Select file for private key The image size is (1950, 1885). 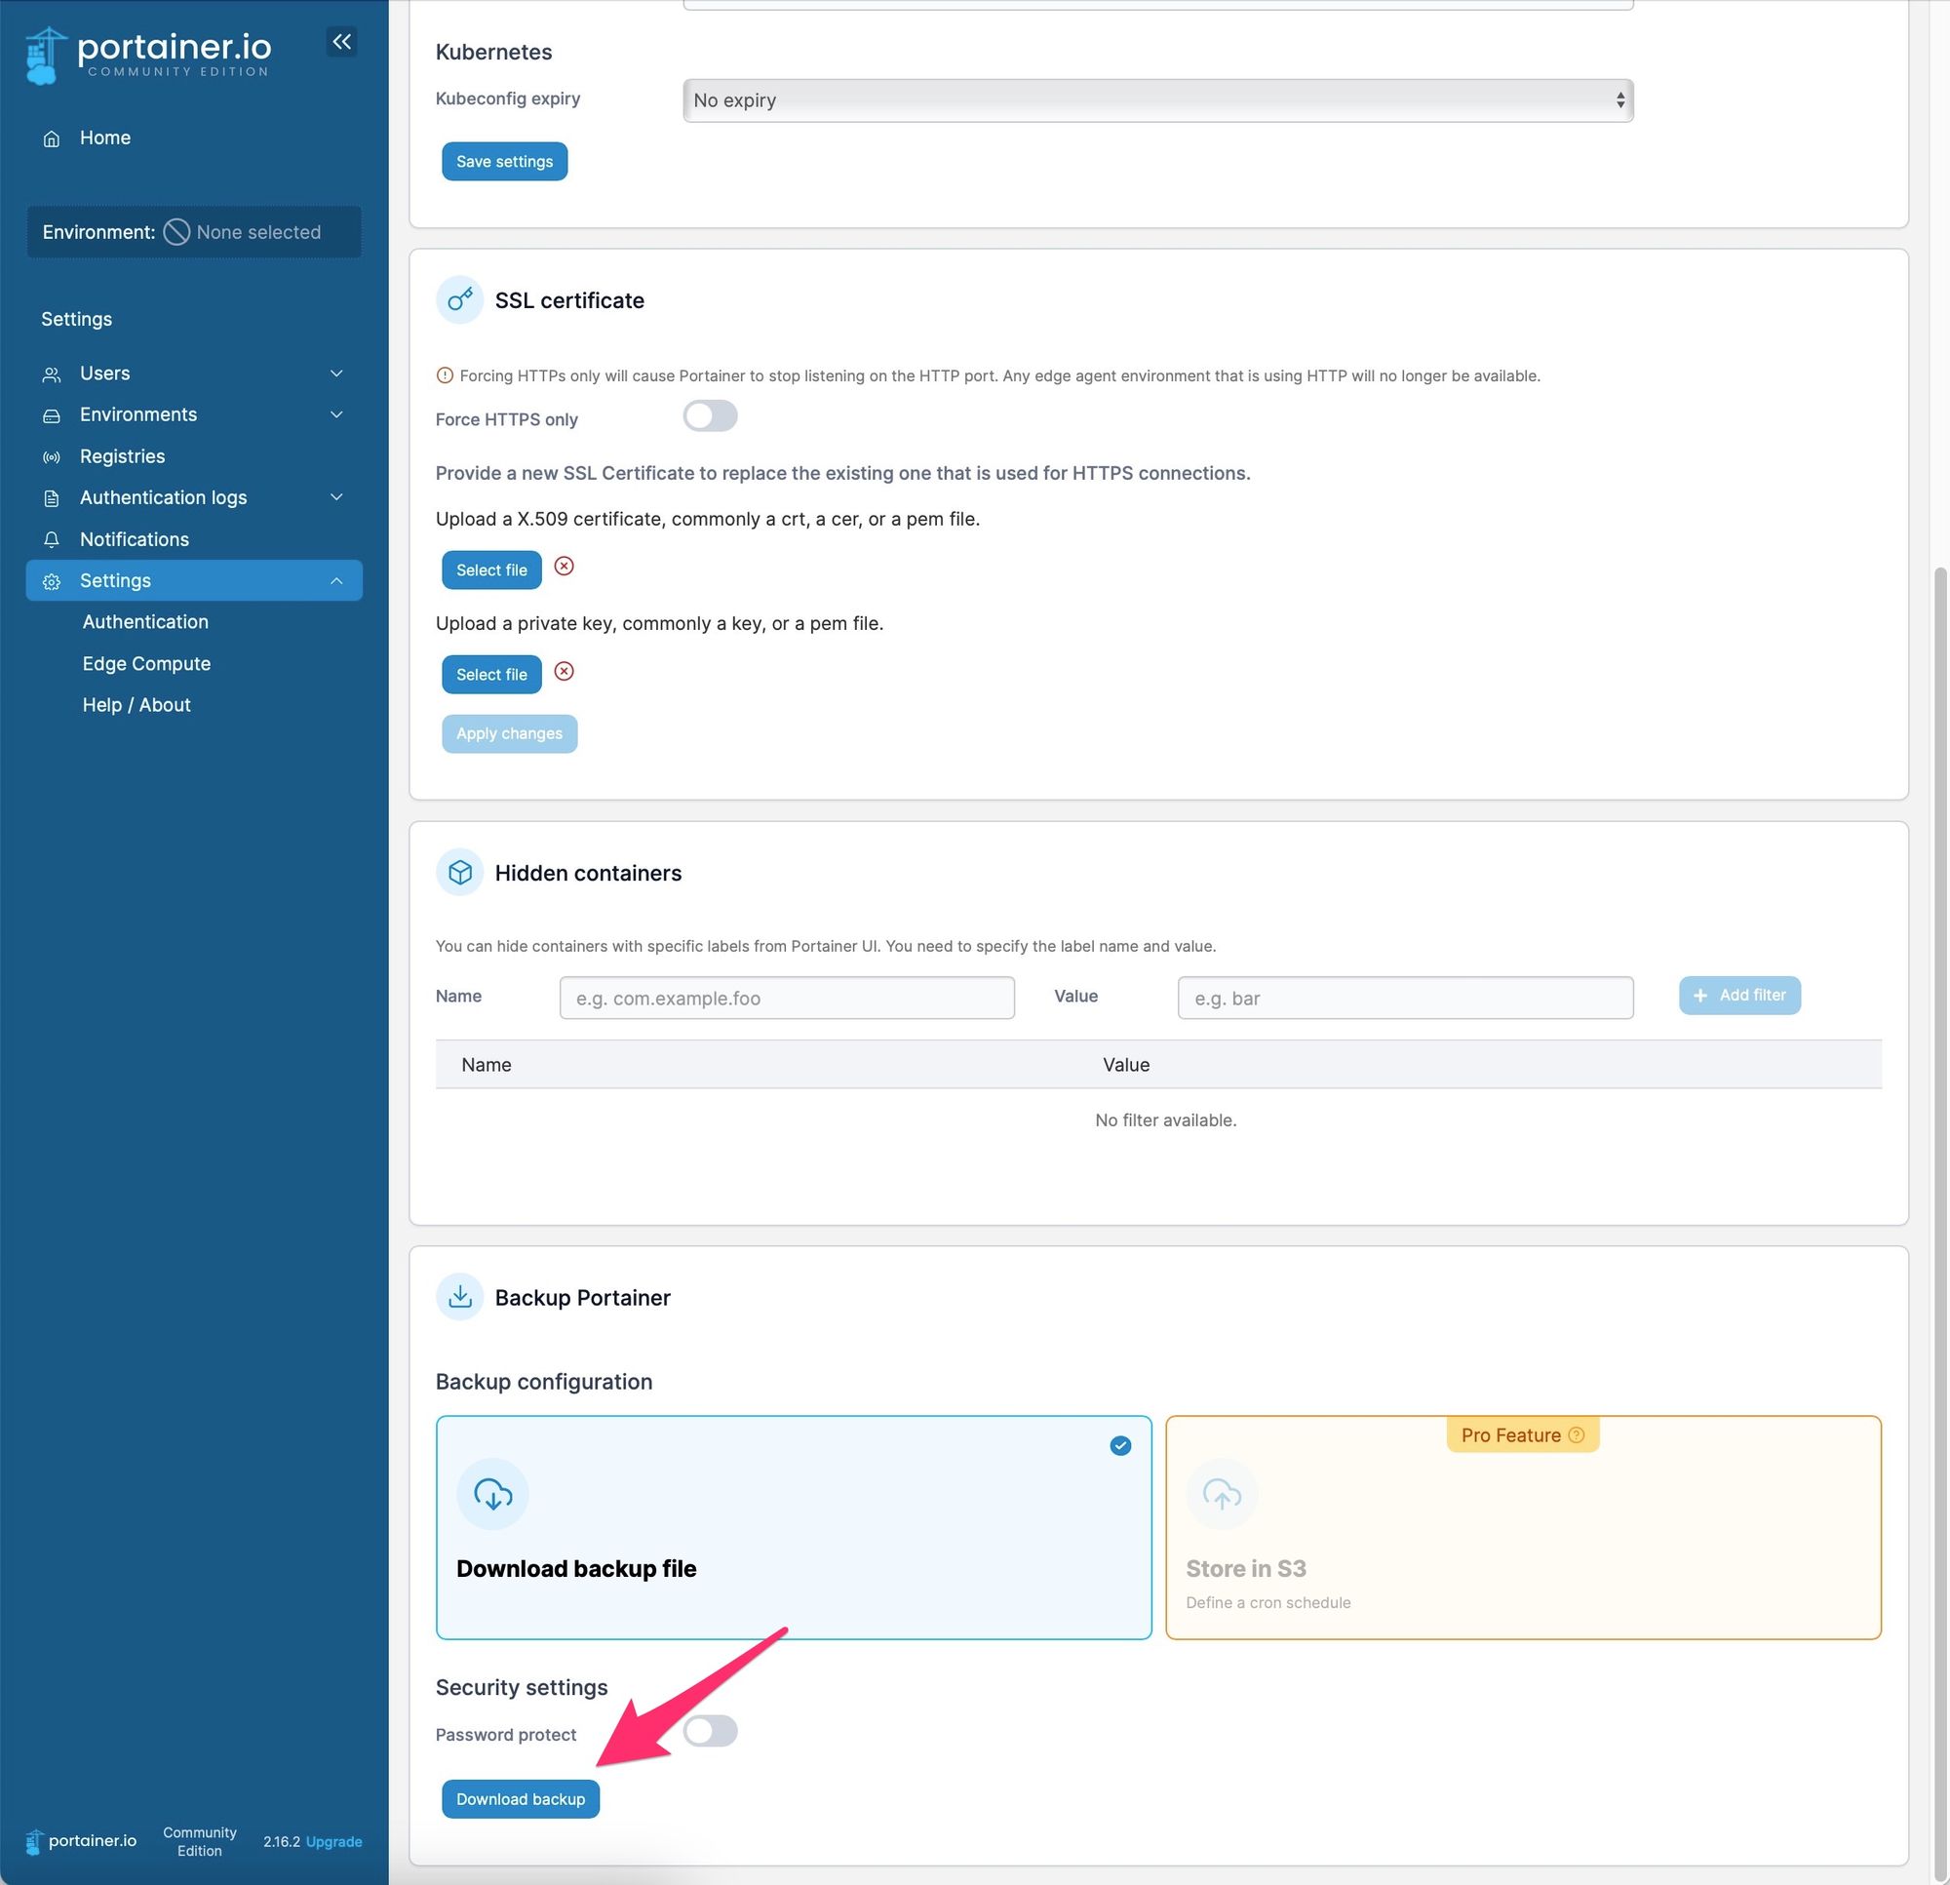pos(491,674)
